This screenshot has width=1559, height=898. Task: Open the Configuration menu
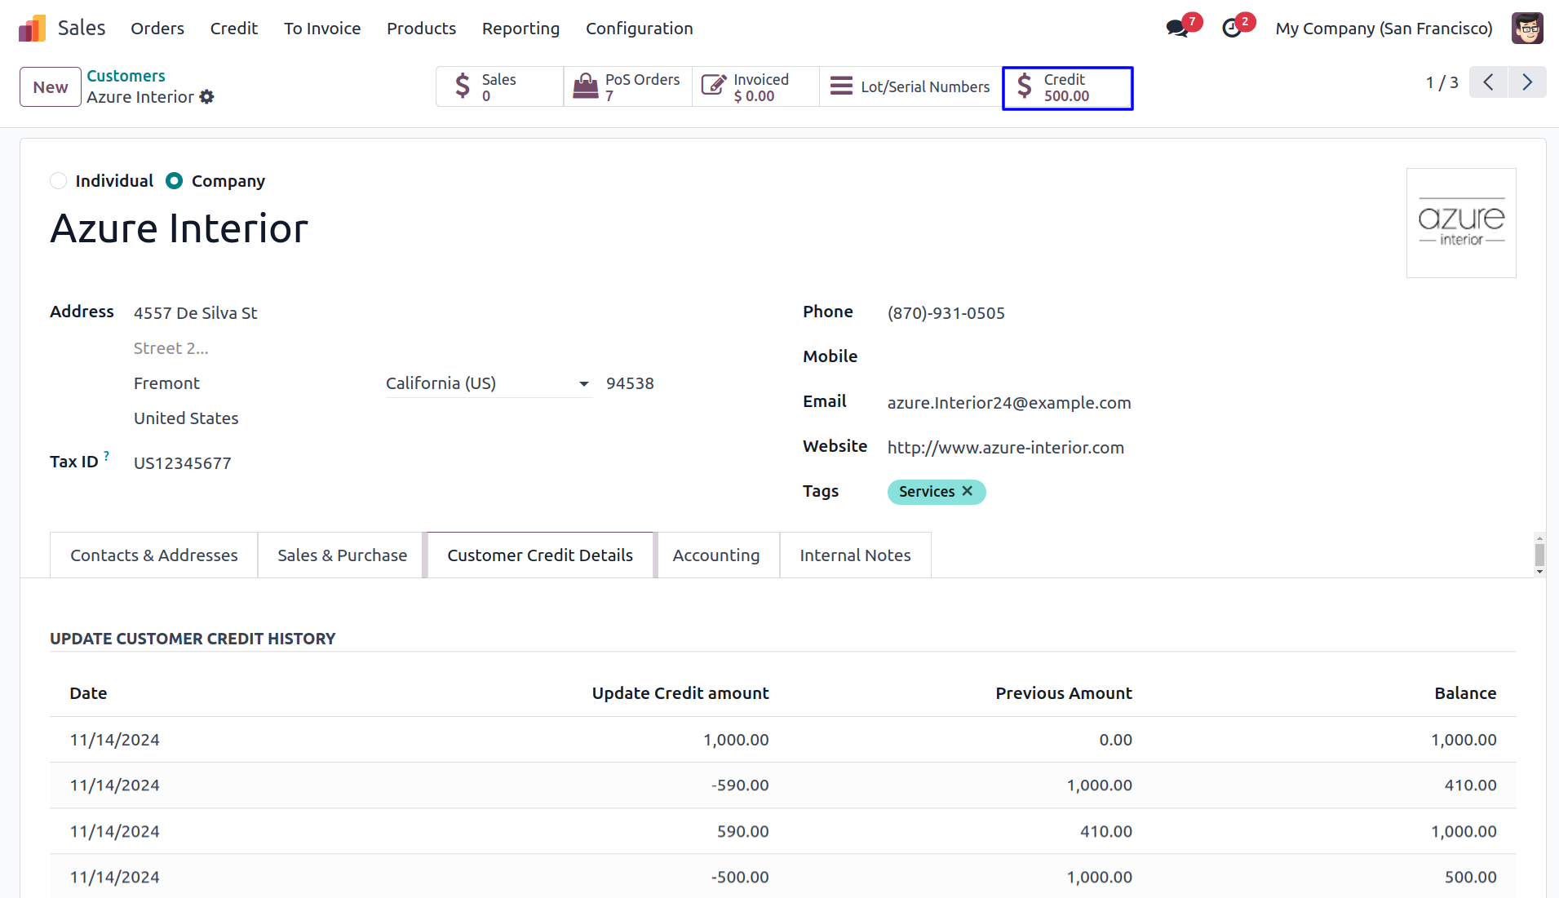(x=639, y=29)
